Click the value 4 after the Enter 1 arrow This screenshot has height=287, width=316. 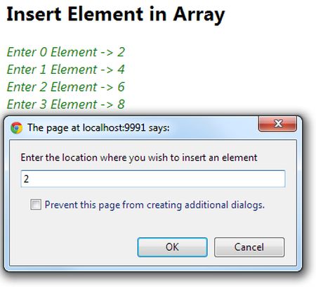121,70
